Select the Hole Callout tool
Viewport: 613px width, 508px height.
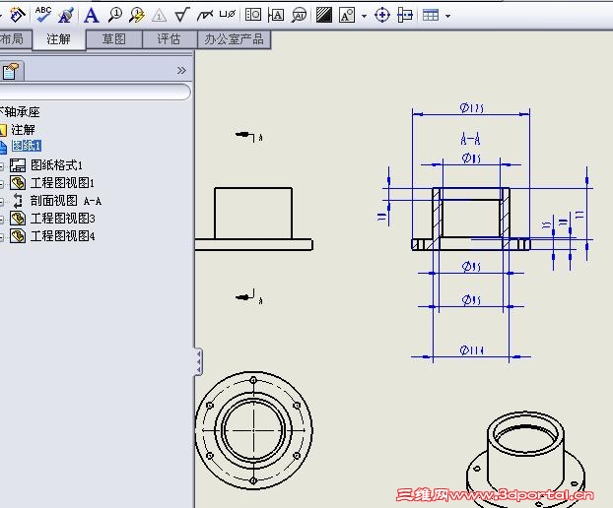[x=228, y=15]
